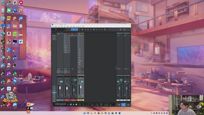The image size is (204, 115).
Task: Click Return to Zero transport button
Action: pos(68,105)
